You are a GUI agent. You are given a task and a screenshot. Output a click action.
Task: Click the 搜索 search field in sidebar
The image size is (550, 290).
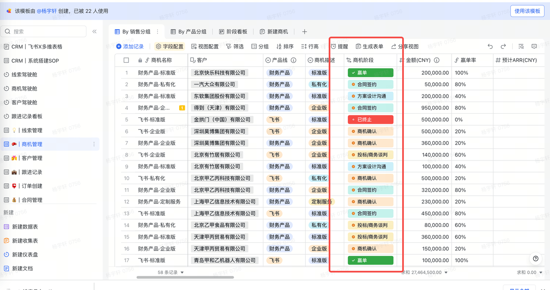coord(45,31)
